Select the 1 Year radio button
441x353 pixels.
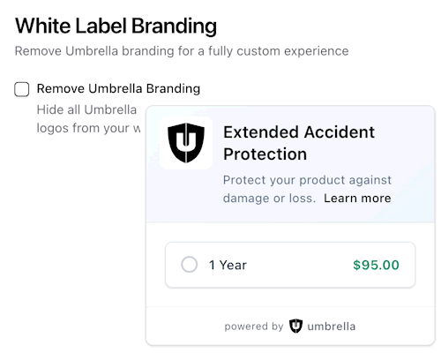189,265
